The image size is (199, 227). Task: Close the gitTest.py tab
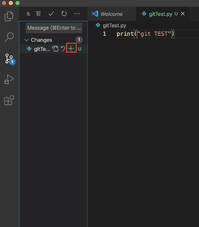coord(183,14)
